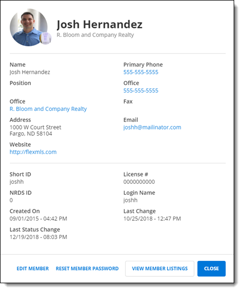Viewport: 242px width, 291px height.
Task: Click the small office logo badge on the avatar
Action: (x=45, y=39)
